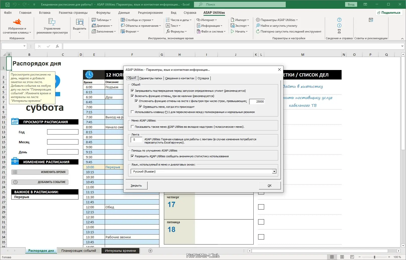Tick the checkbox in the пятница 18 row
The image size is (406, 260).
pyautogui.click(x=261, y=222)
